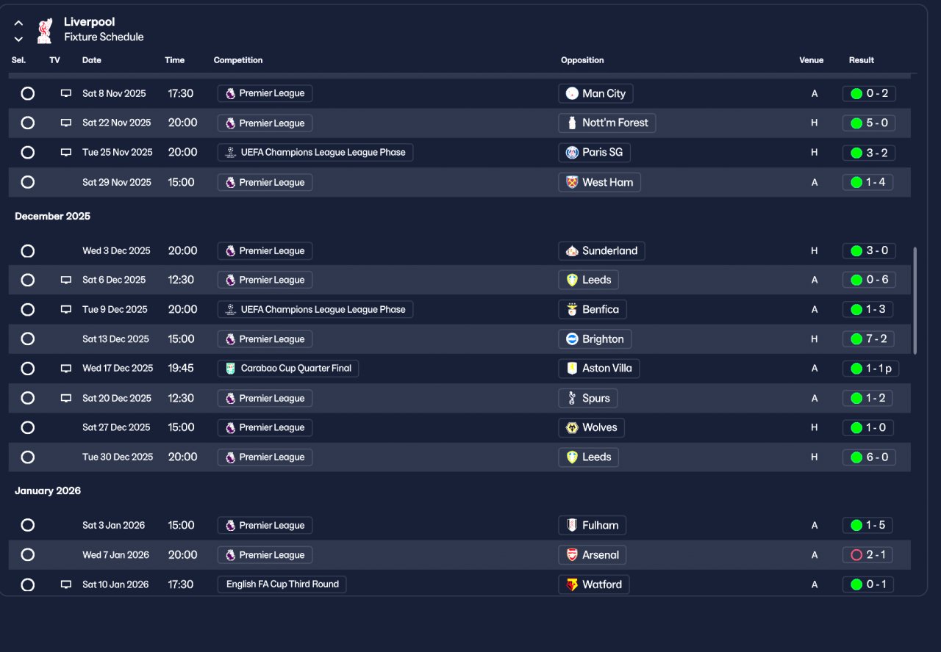Select the Arsenal fixture radio button

[x=27, y=555]
